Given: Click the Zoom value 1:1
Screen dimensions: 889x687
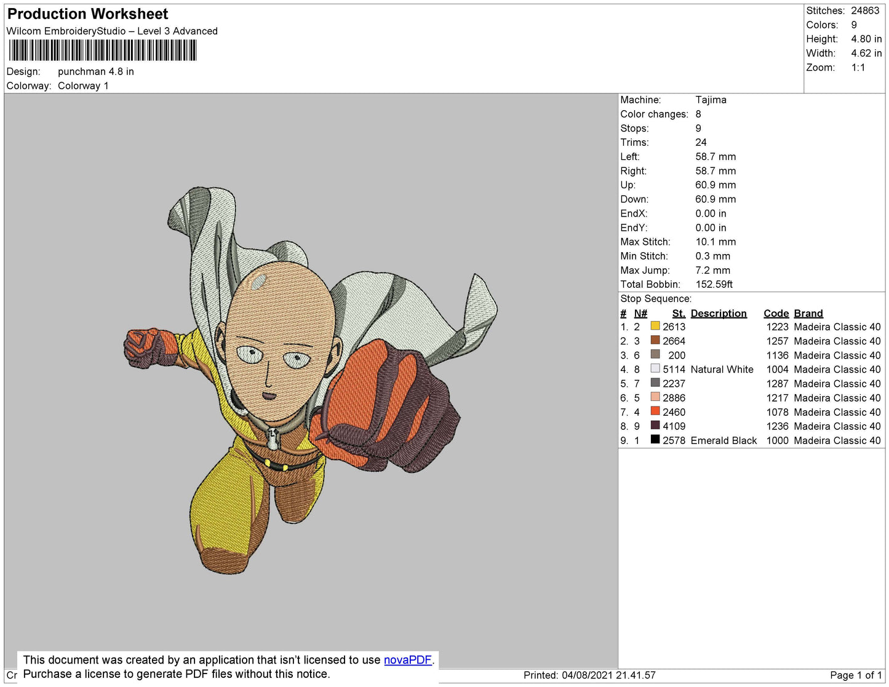Looking at the screenshot, I should [858, 68].
